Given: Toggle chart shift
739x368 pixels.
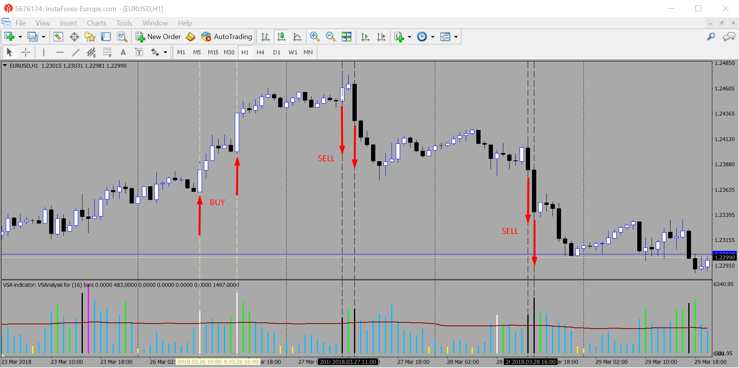Looking at the screenshot, I should point(381,37).
